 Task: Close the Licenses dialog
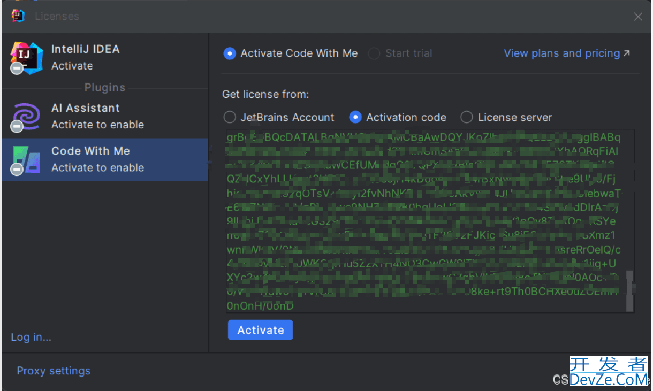pos(638,17)
